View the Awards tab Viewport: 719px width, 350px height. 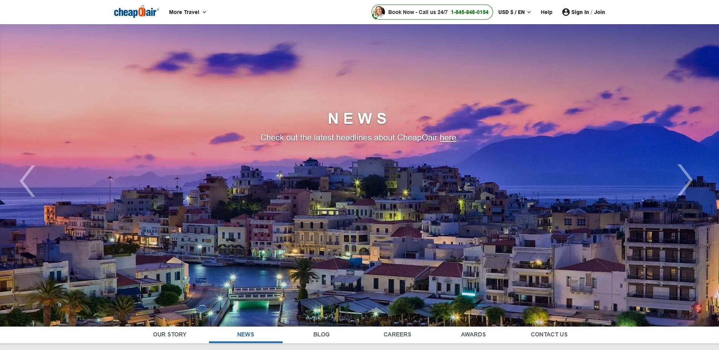[473, 335]
